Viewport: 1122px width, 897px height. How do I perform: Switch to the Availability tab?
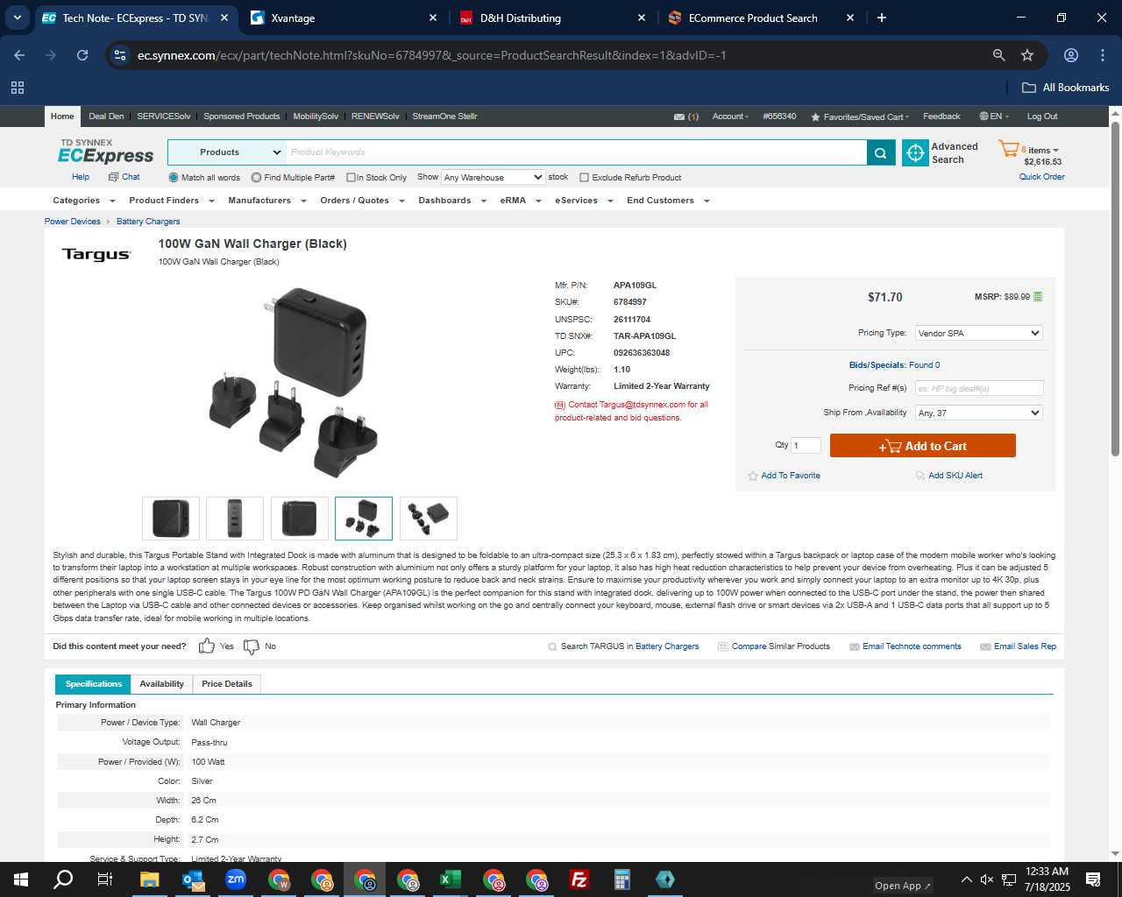(x=161, y=684)
